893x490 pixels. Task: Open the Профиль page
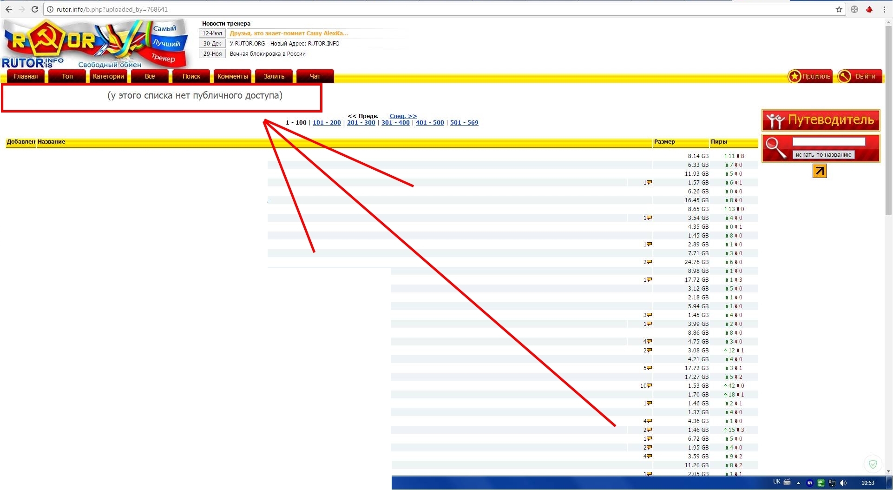click(x=810, y=76)
